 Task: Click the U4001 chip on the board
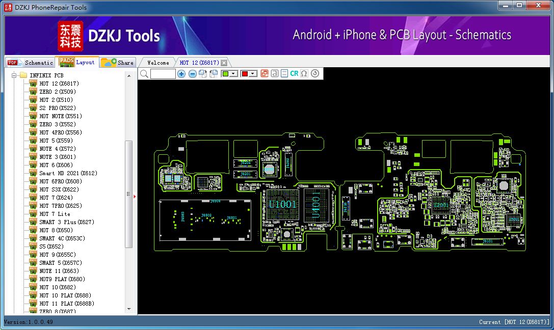[x=316, y=205]
